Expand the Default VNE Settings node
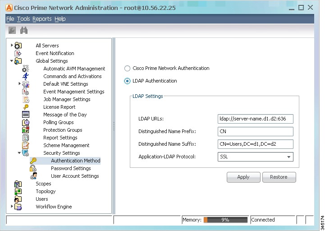The height and width of the screenshot is (231, 325). [x=19, y=83]
